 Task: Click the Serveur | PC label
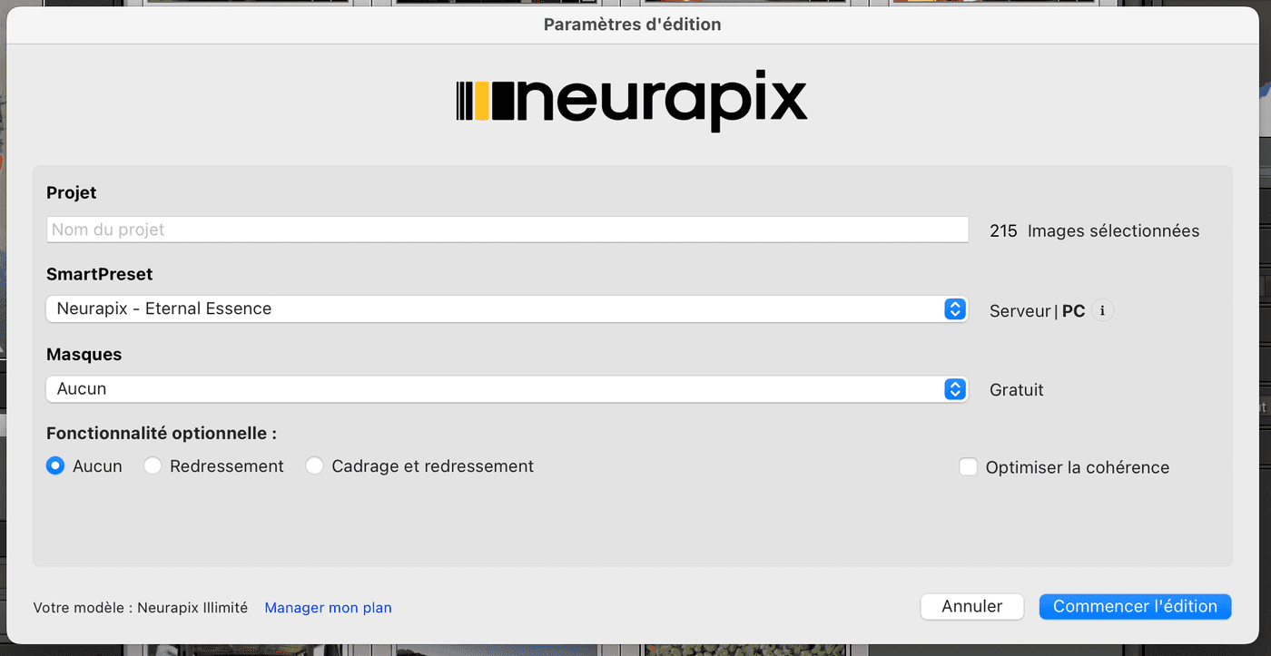pos(1038,311)
